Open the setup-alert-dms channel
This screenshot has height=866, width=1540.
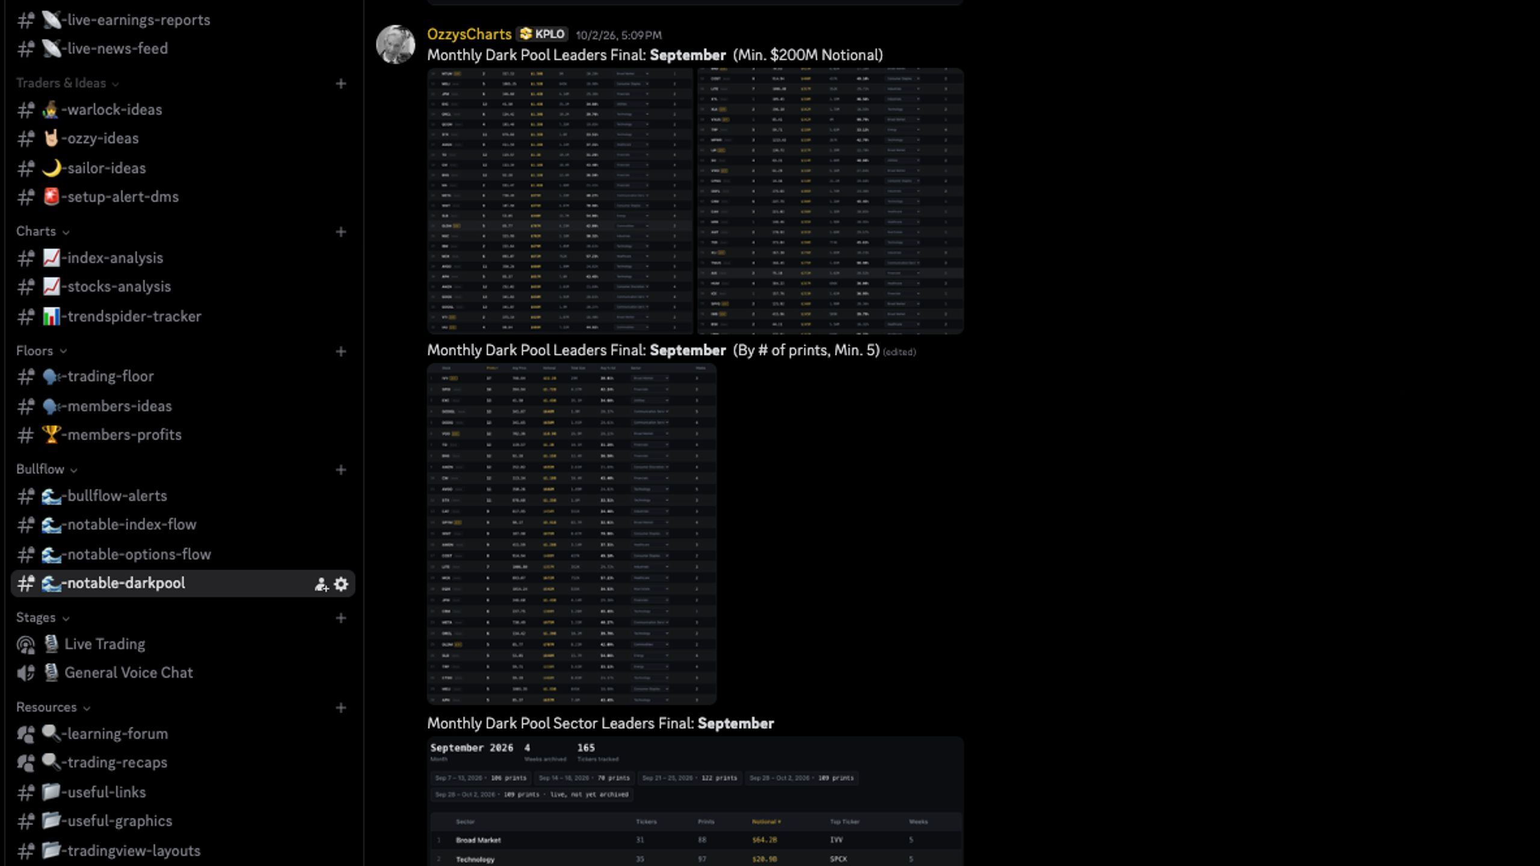pyautogui.click(x=183, y=197)
